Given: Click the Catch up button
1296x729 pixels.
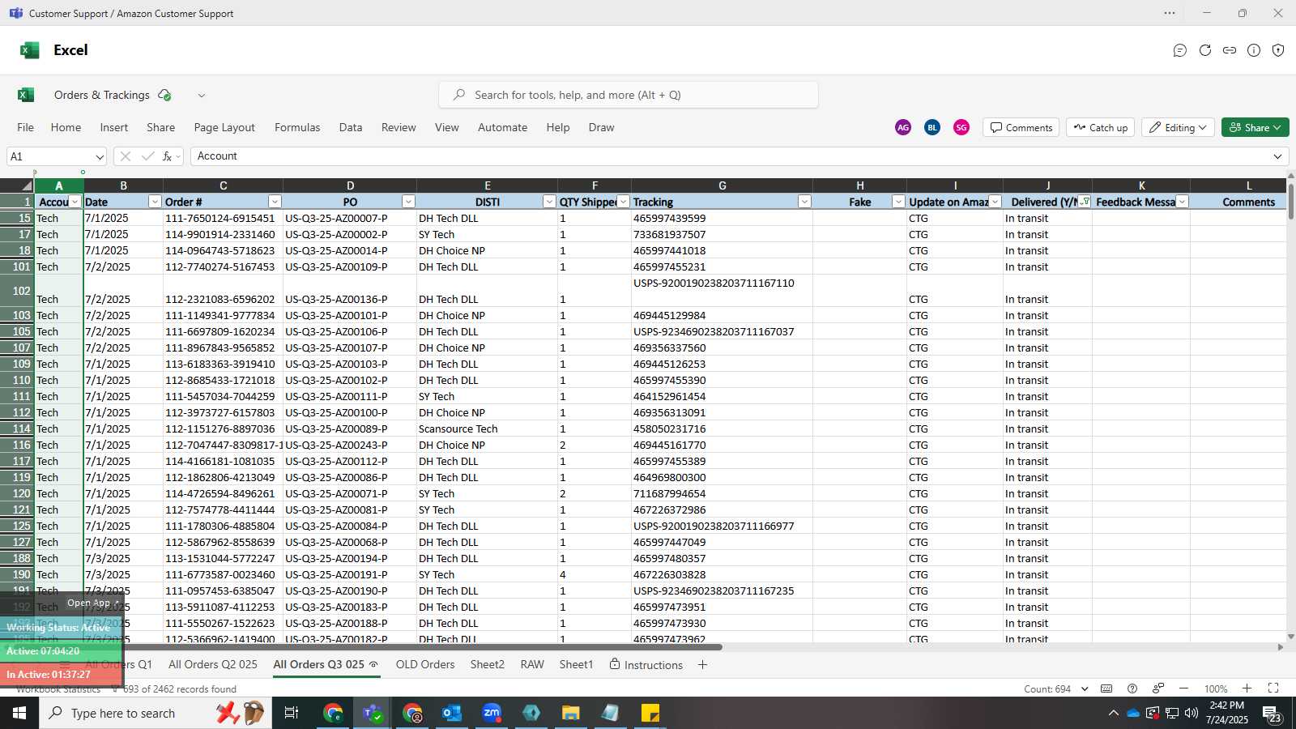Looking at the screenshot, I should 1100,127.
